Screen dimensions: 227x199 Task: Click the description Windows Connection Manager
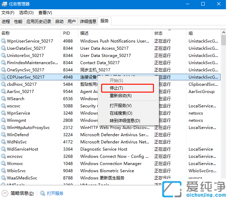click(111, 164)
